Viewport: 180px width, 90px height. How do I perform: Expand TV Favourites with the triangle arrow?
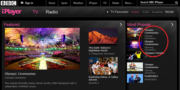point(108,12)
